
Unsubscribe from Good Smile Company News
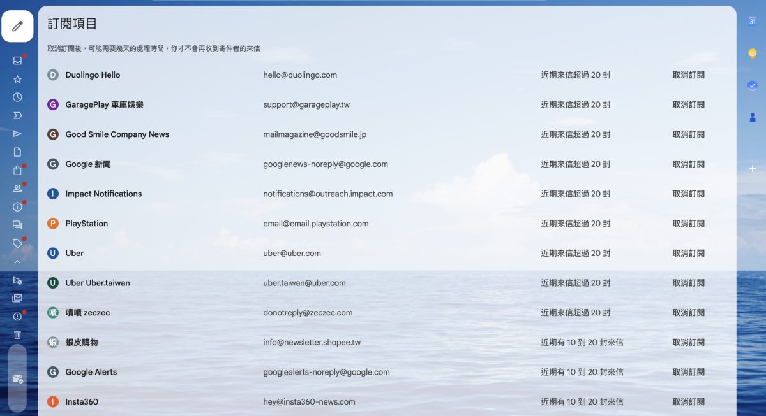pos(688,134)
